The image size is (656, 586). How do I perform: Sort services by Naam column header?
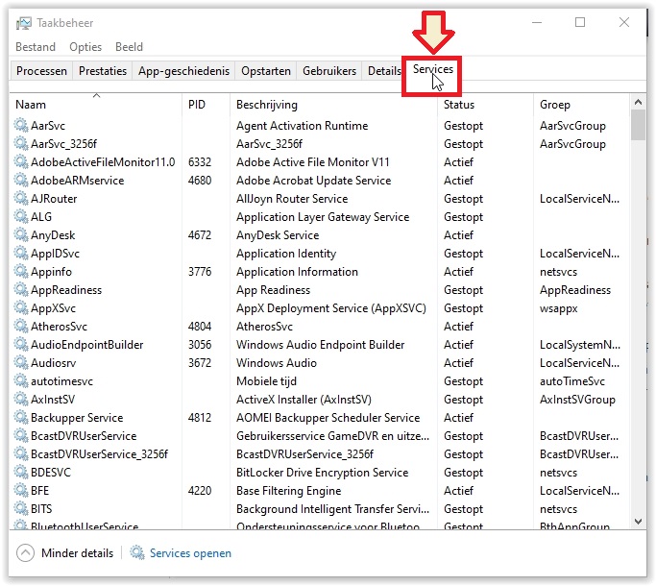[x=31, y=105]
